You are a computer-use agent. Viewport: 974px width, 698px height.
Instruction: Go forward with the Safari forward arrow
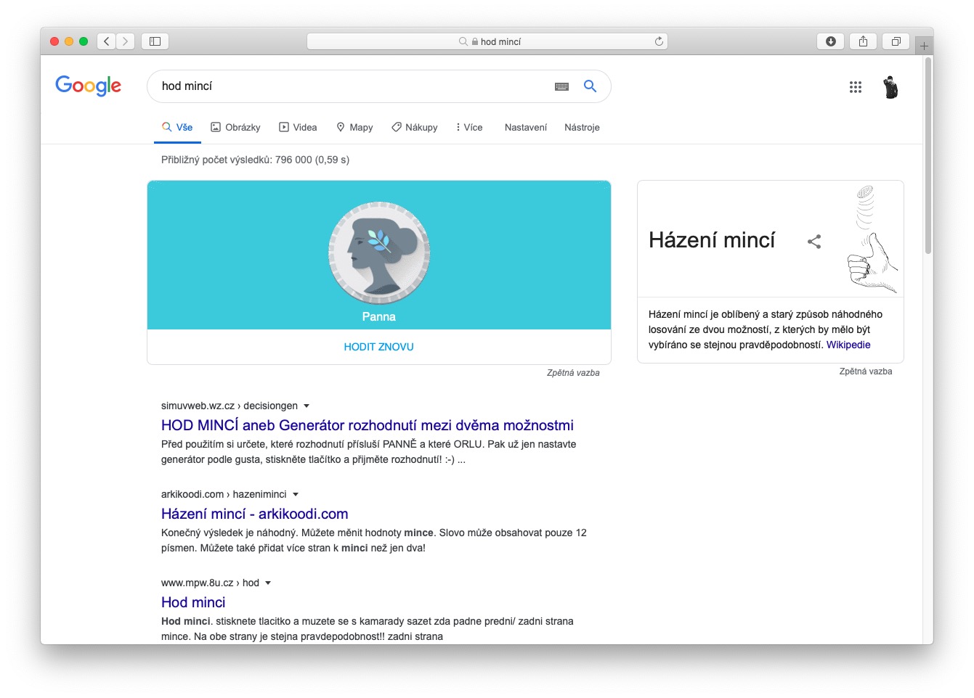tap(126, 41)
